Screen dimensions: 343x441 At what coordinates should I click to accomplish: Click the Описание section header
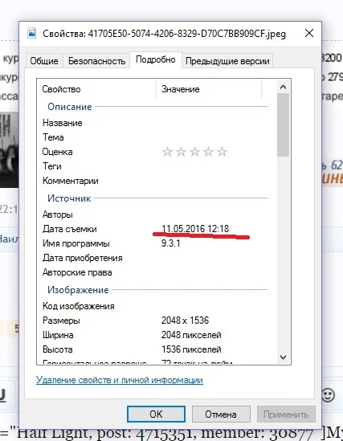(70, 107)
